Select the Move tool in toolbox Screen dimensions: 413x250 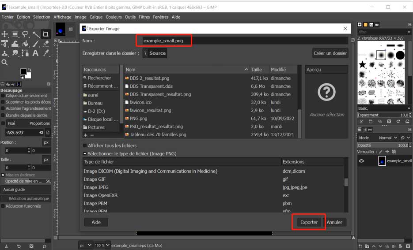(5, 34)
